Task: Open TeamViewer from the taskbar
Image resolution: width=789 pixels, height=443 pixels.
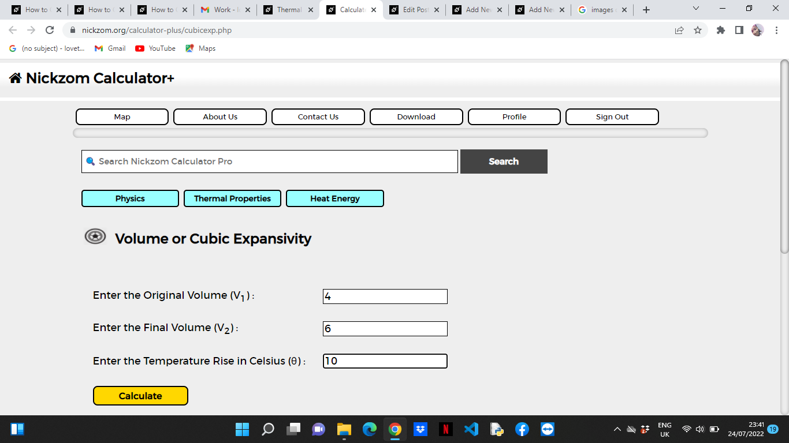Action: [x=548, y=429]
